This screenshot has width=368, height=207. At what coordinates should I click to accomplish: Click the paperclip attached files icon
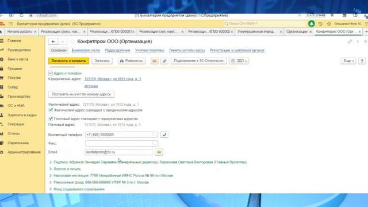point(164,61)
